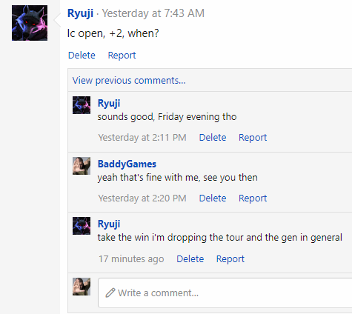Delete the 'take the win' comment
This screenshot has width=352, height=314.
[190, 259]
